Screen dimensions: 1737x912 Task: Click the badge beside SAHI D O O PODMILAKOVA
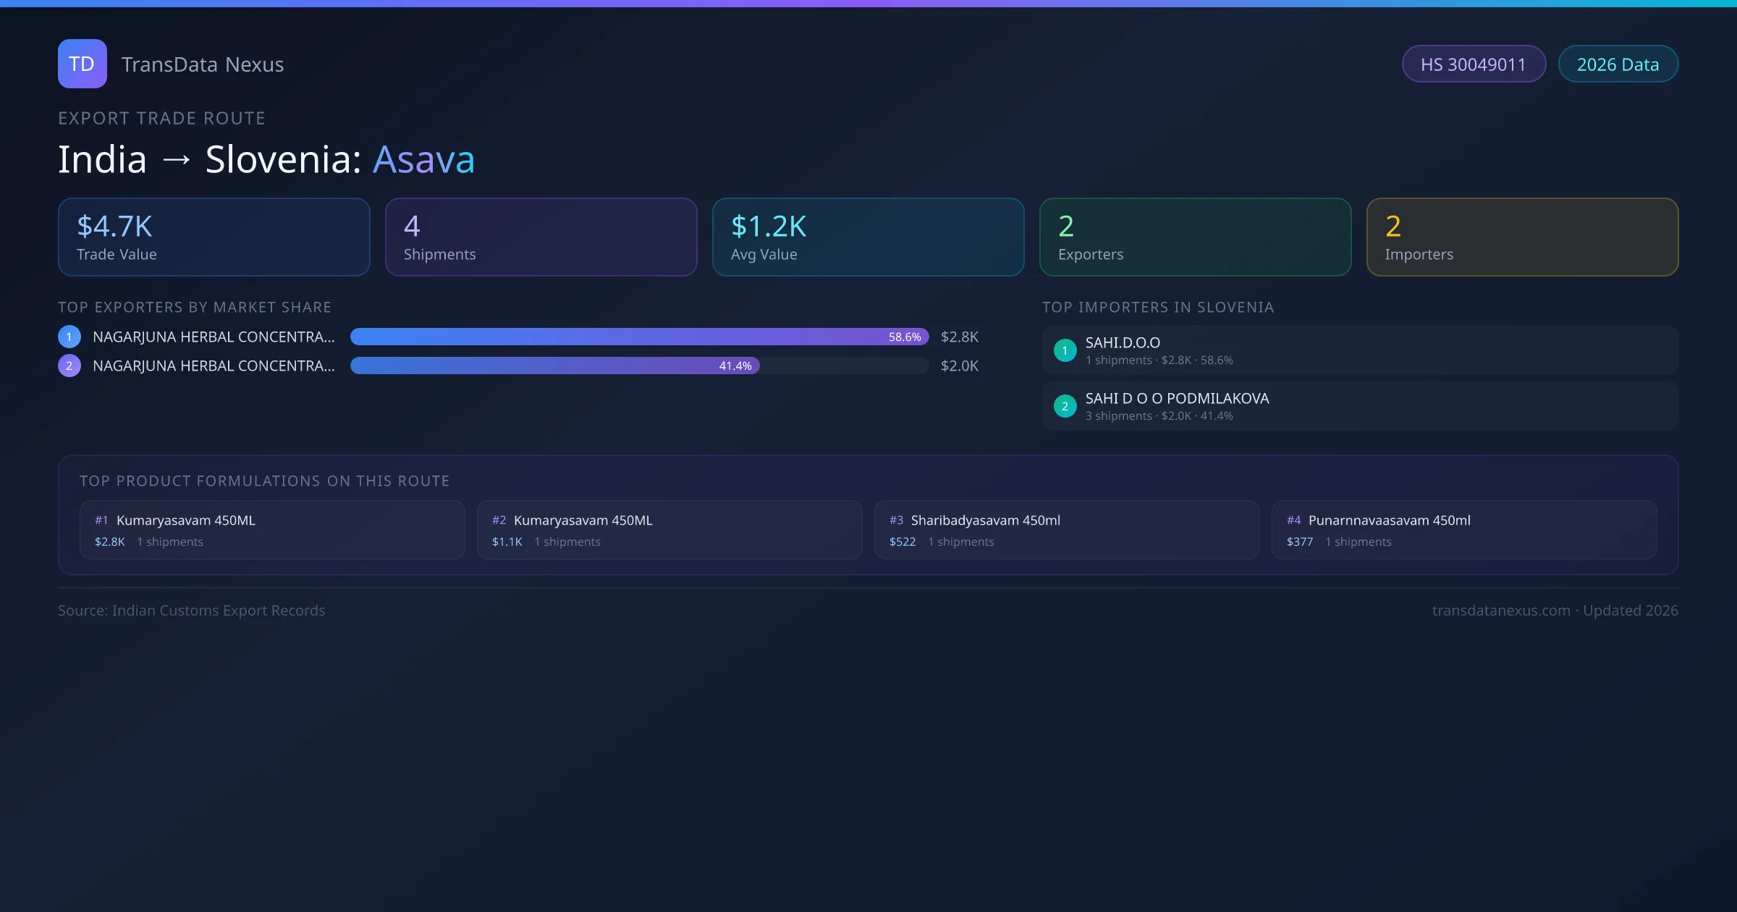(x=1065, y=406)
